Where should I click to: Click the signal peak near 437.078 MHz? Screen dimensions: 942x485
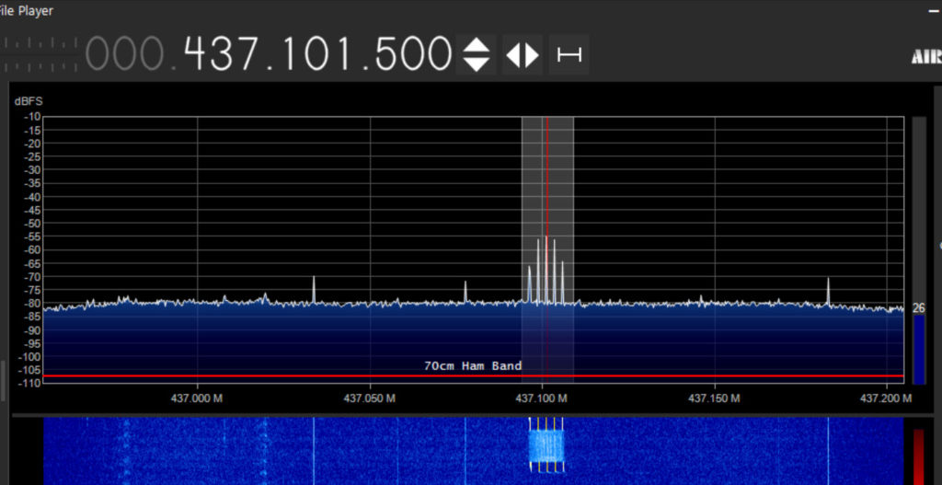click(465, 291)
